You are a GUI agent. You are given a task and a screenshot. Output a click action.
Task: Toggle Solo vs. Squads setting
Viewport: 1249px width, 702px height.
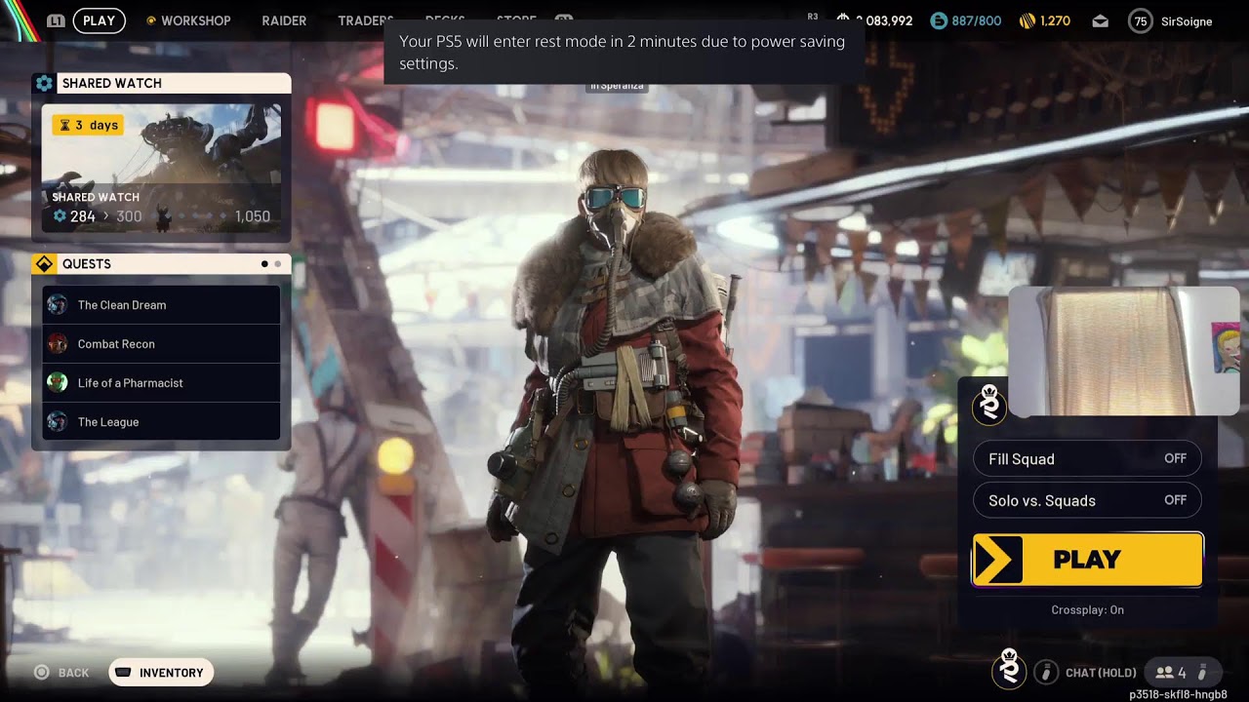click(1087, 501)
